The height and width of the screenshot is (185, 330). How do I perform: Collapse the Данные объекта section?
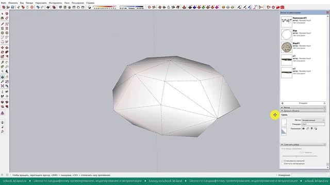(303, 111)
